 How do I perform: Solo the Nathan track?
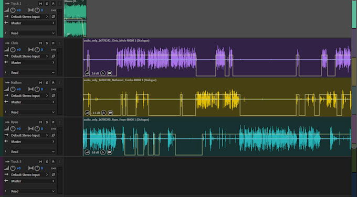(x=47, y=82)
